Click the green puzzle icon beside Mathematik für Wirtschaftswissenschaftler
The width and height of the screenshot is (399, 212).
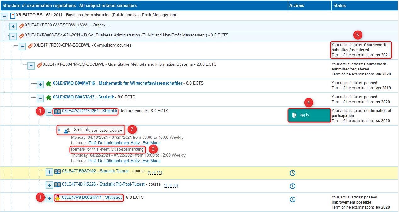(x=48, y=84)
